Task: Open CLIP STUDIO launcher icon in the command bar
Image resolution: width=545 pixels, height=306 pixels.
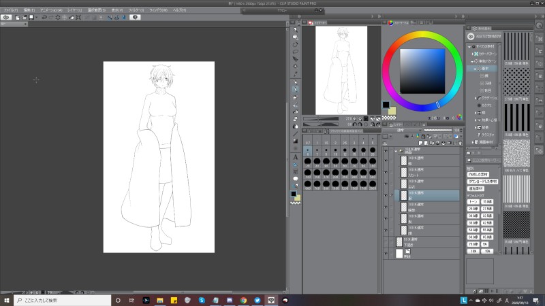Action: click(5, 17)
